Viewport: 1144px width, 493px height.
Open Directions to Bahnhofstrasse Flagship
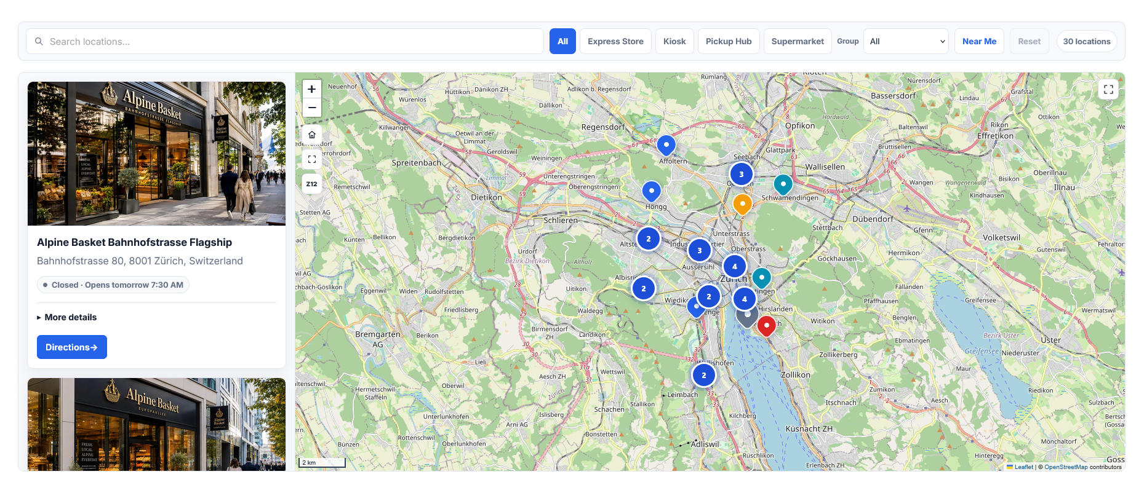[72, 347]
